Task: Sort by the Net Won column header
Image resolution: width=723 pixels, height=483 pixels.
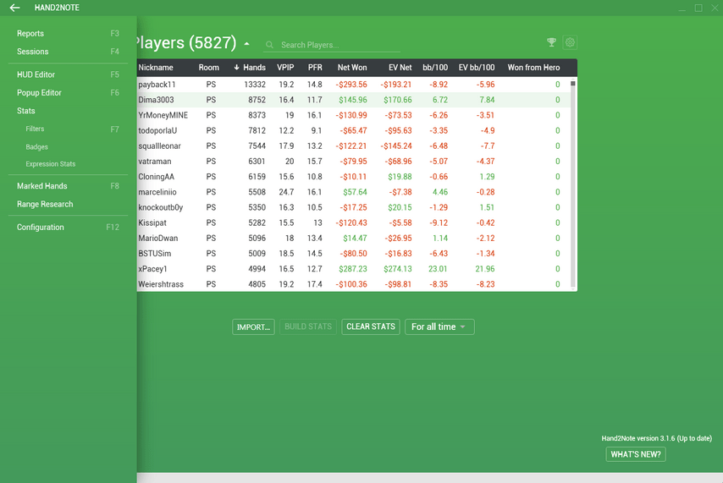Action: (352, 68)
